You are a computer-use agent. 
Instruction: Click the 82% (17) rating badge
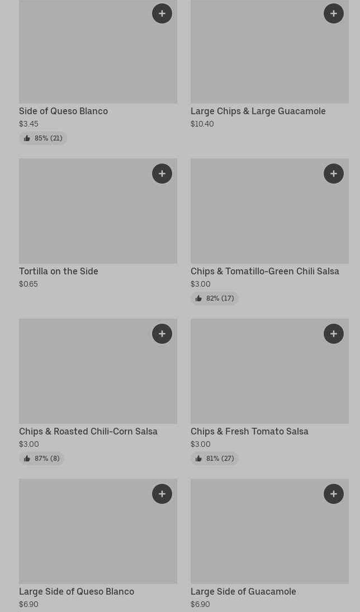click(x=215, y=298)
